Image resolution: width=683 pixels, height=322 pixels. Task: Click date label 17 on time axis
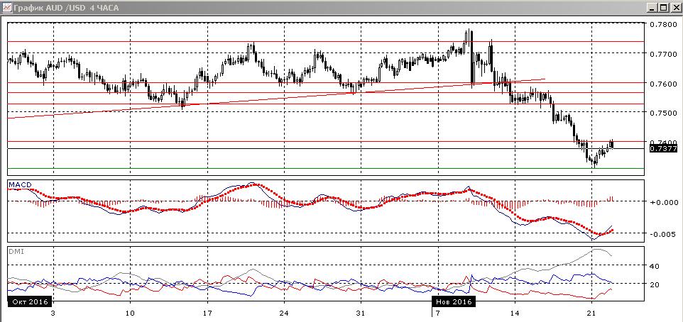click(x=207, y=313)
